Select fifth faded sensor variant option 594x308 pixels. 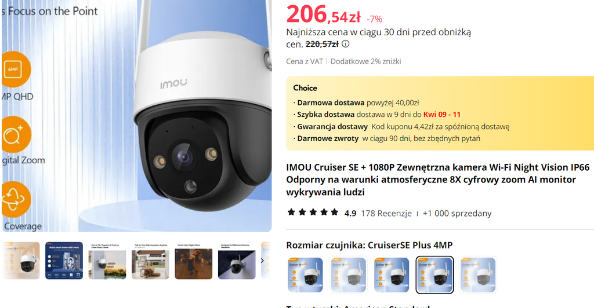(x=478, y=275)
